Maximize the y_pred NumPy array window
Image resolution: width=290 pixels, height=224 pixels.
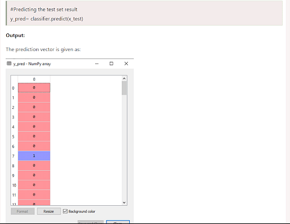(x=112, y=64)
